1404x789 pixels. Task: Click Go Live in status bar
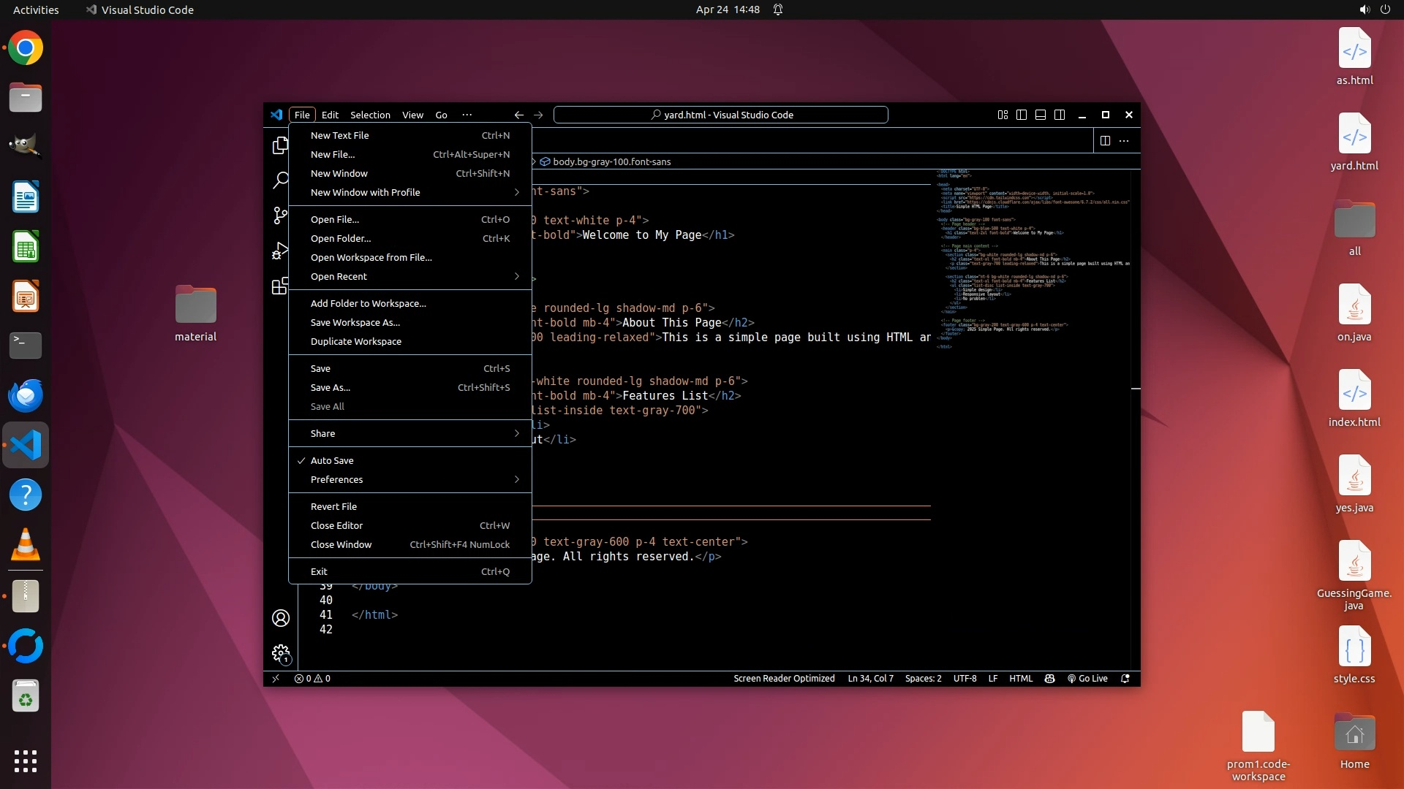(1087, 679)
